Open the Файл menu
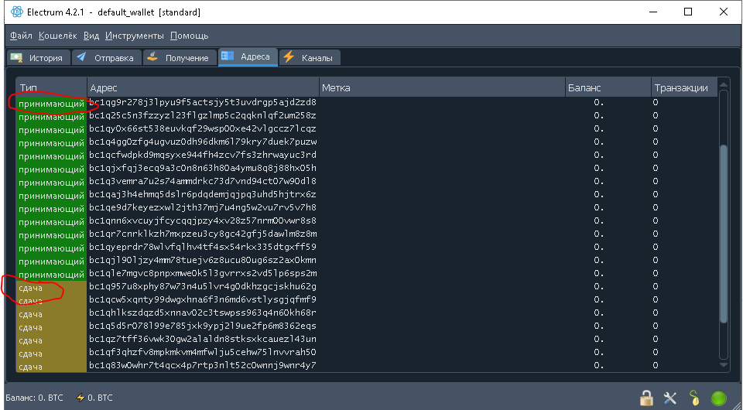Image resolution: width=743 pixels, height=410 pixels. click(x=22, y=36)
